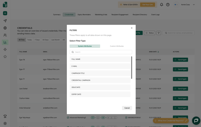Switch to the Custom Attributes tab
Image resolution: width=201 pixels, height=127 pixels.
click(117, 46)
